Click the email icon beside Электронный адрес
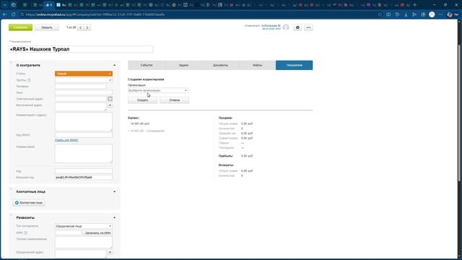The image size is (462, 260). pos(110,99)
